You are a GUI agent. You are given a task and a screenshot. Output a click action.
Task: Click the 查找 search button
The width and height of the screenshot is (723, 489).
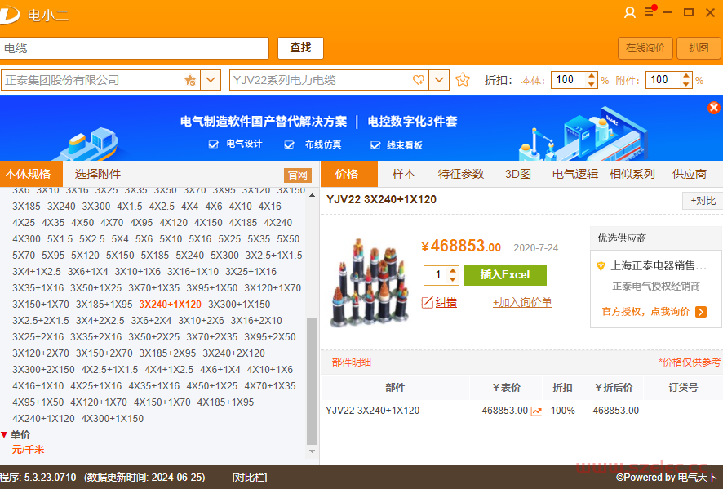click(300, 48)
